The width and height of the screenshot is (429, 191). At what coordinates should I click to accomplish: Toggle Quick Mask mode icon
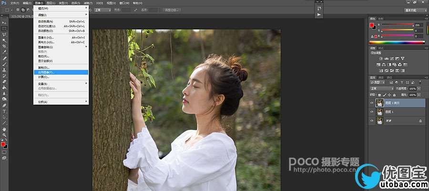click(4, 152)
